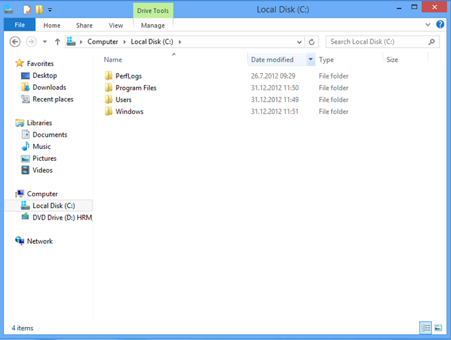Image resolution: width=451 pixels, height=340 pixels.
Task: Expand the root arrow before Computer in path
Action: (x=81, y=42)
